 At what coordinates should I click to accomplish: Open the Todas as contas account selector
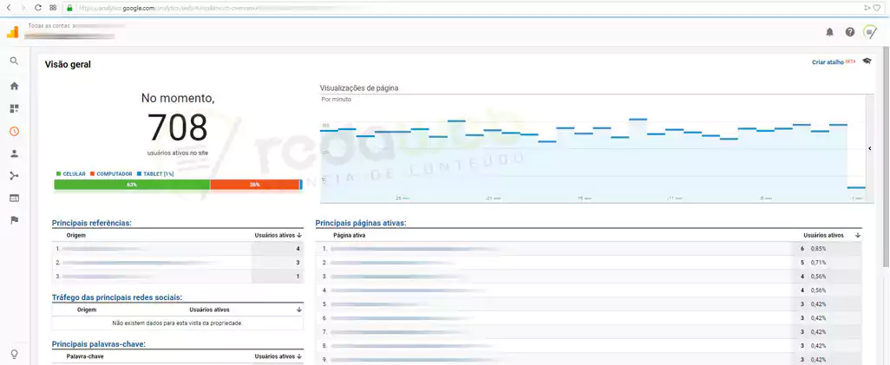(x=74, y=31)
